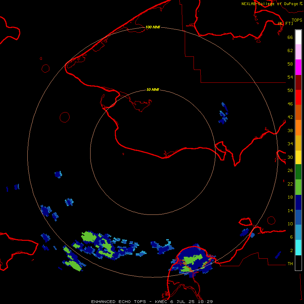Click the TOPS legend title
This screenshot has height=304, width=304.
coord(297,20)
